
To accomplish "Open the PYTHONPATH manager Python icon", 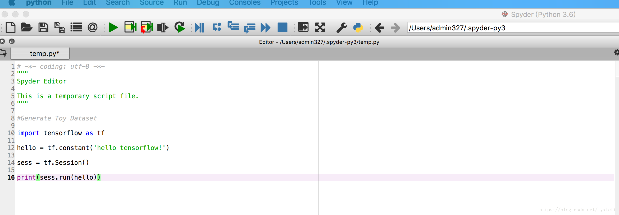I will tap(358, 27).
